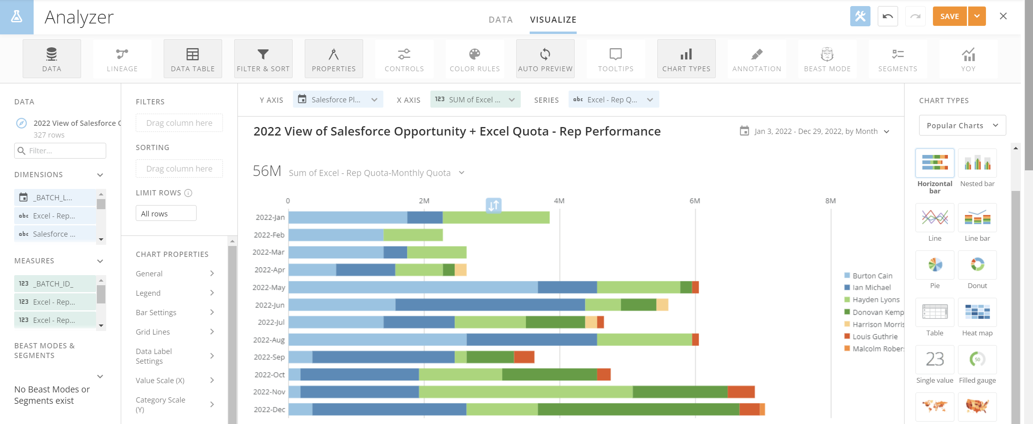Image resolution: width=1033 pixels, height=424 pixels.
Task: Open the DATA toolbar panel
Action: [52, 59]
